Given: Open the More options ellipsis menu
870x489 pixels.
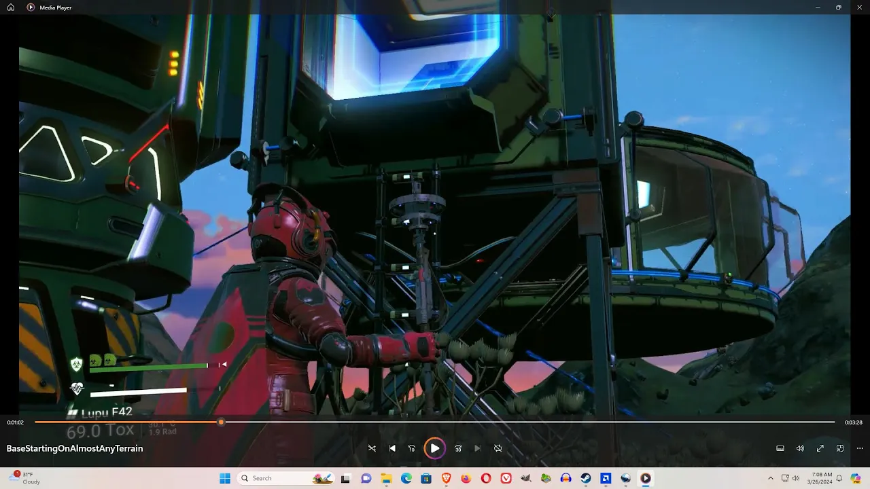Looking at the screenshot, I should [x=860, y=448].
